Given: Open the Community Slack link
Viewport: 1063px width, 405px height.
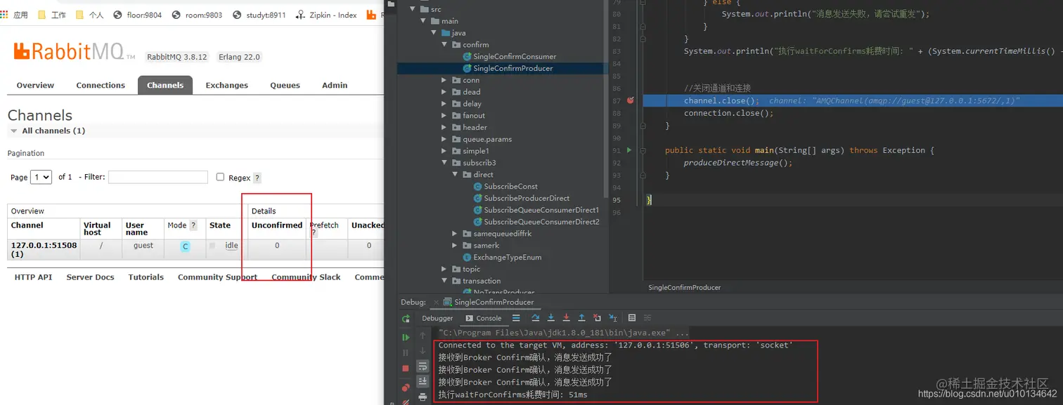Looking at the screenshot, I should point(306,277).
